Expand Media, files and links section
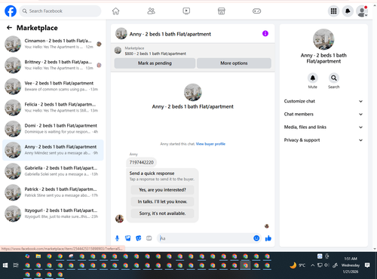The width and height of the screenshot is (377, 279). pyautogui.click(x=323, y=127)
